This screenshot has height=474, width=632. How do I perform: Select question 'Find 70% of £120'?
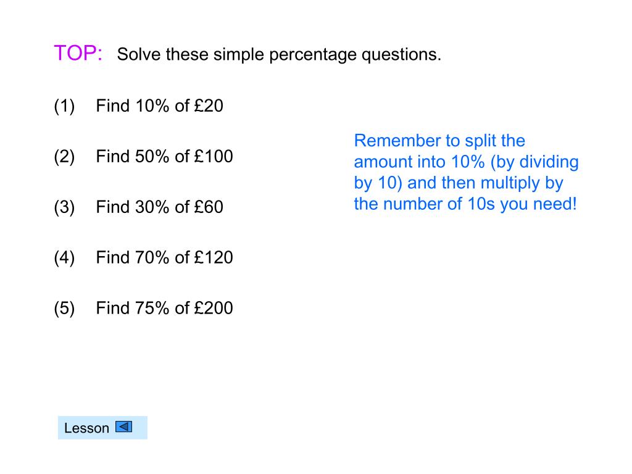[x=164, y=257]
